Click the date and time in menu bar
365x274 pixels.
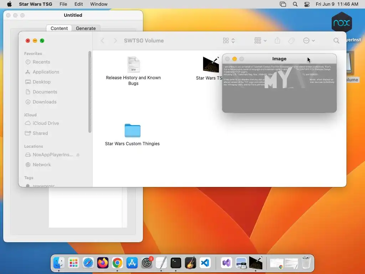click(337, 4)
